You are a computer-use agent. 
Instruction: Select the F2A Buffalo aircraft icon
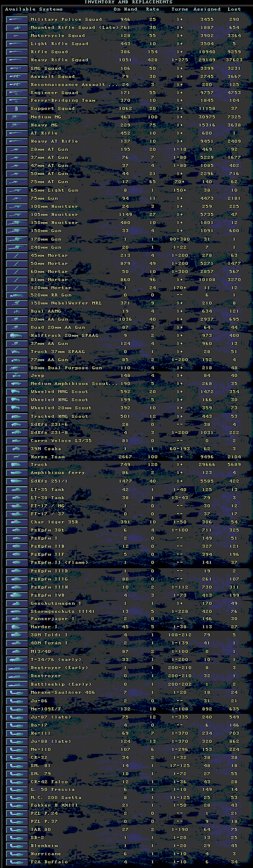tap(17, 862)
